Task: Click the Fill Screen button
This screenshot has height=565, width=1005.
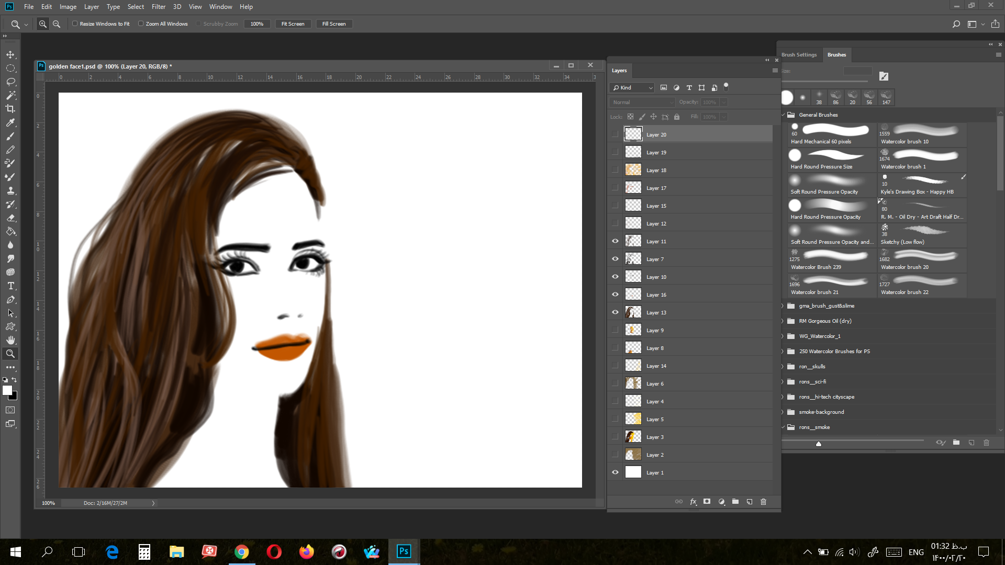Action: pyautogui.click(x=334, y=24)
